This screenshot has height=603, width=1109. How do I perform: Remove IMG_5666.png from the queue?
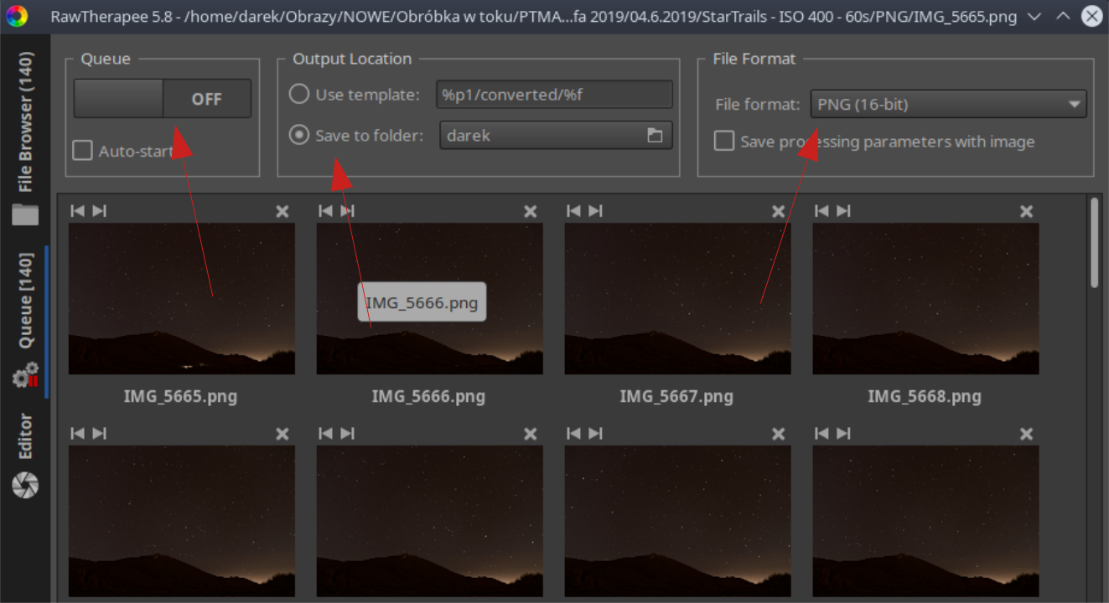(x=531, y=212)
